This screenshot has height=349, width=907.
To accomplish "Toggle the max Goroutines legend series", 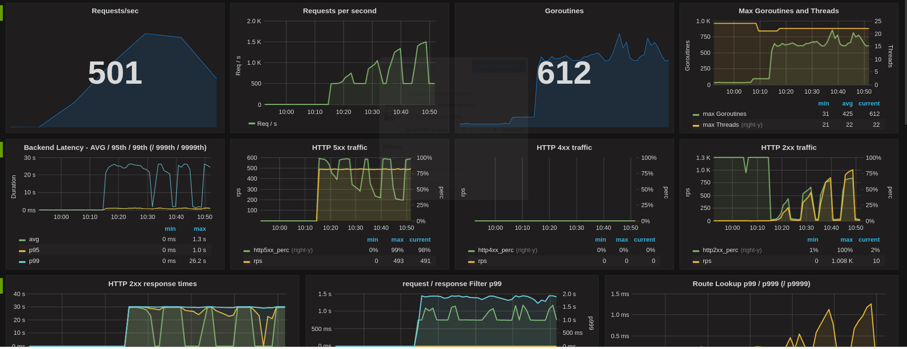I will coord(724,114).
